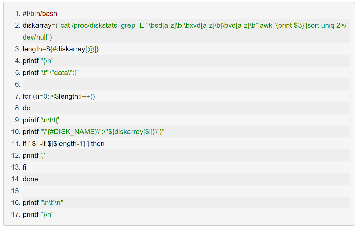Click the length assignment on line 3
Viewport: 357px width, 228px height.
[x=61, y=49]
